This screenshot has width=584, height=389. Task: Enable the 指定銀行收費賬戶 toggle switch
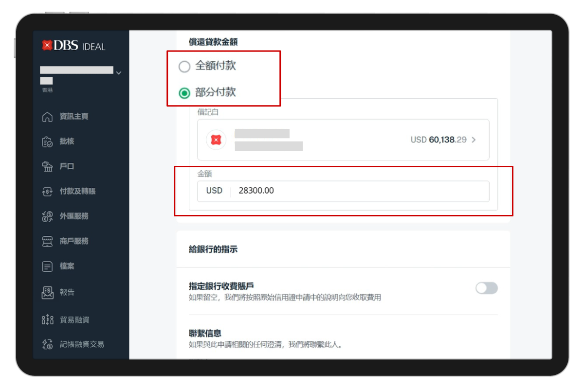tap(486, 288)
